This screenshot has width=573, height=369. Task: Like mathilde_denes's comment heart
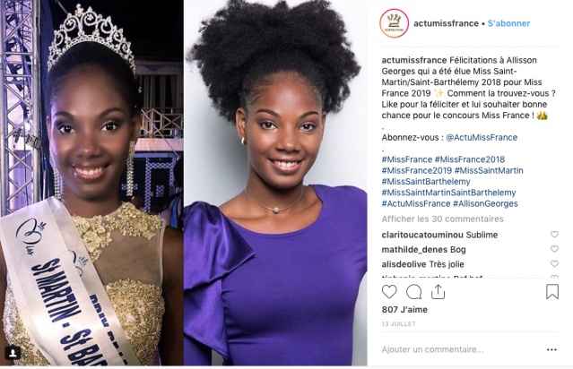point(554,249)
